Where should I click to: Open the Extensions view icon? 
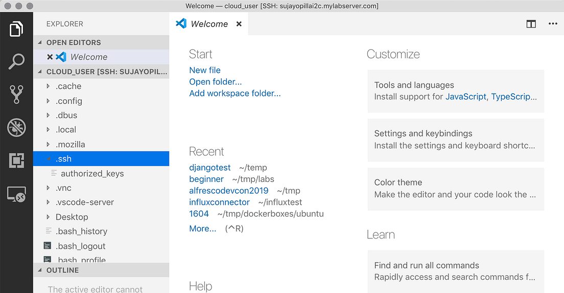(16, 161)
